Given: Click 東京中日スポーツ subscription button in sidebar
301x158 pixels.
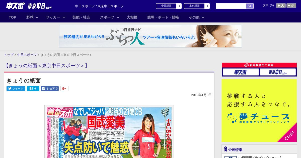Looking at the screenshot, I should pos(278,72).
